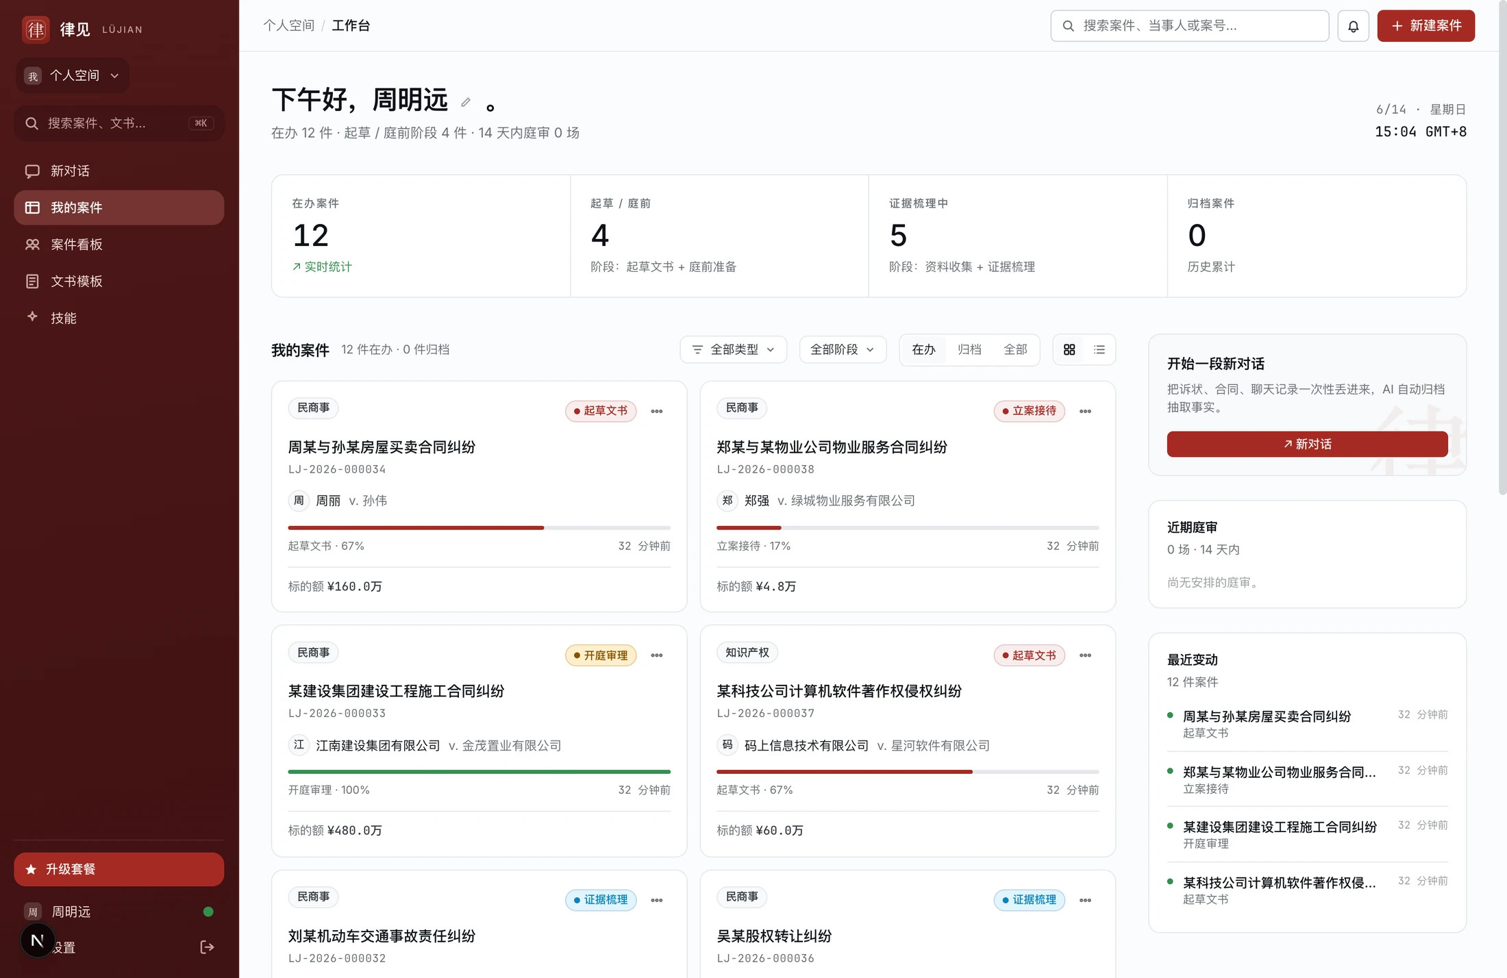
Task: Click the 新建案件 button
Action: (1425, 26)
